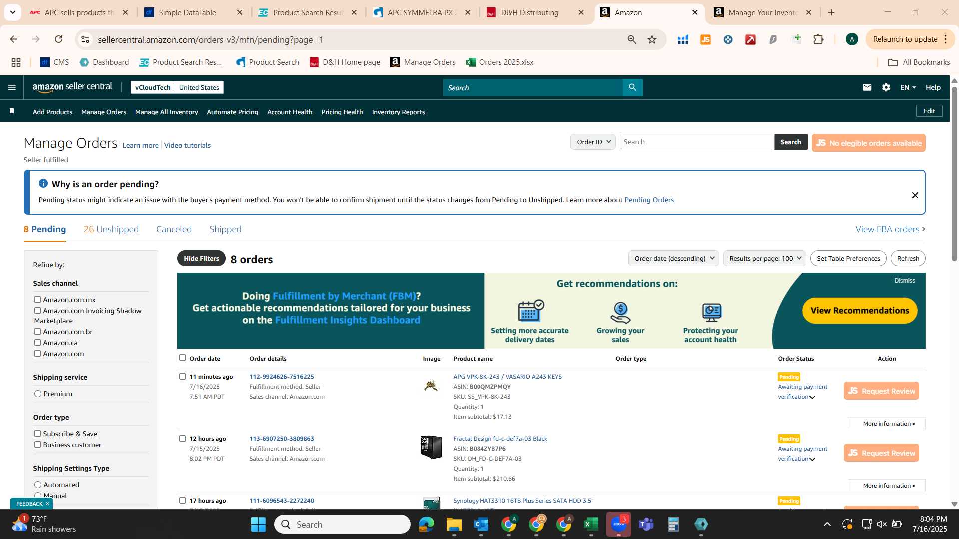959x539 pixels.
Task: Open the Seller Central hamburger menu
Action: coord(12,87)
